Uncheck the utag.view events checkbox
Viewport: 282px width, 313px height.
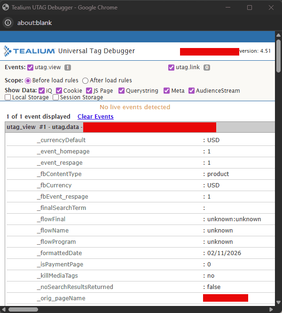[x=30, y=67]
